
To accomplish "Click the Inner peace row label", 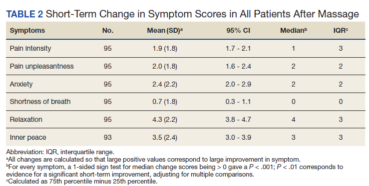I will tap(28, 137).
